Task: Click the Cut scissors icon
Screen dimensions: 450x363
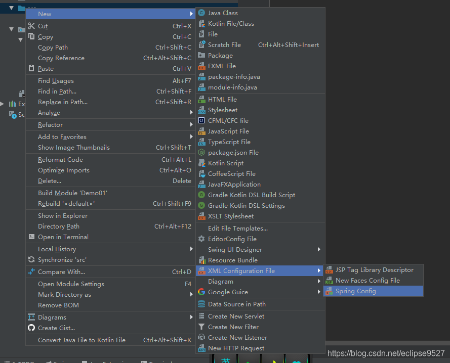Action: point(31,26)
